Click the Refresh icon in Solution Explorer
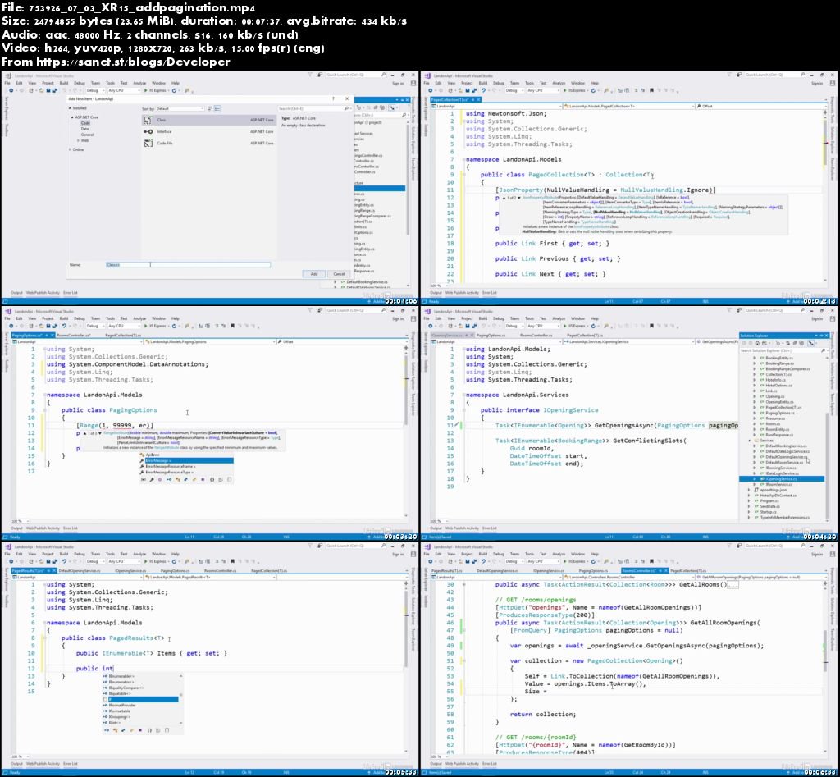This screenshot has height=777, width=840. pyautogui.click(x=788, y=342)
